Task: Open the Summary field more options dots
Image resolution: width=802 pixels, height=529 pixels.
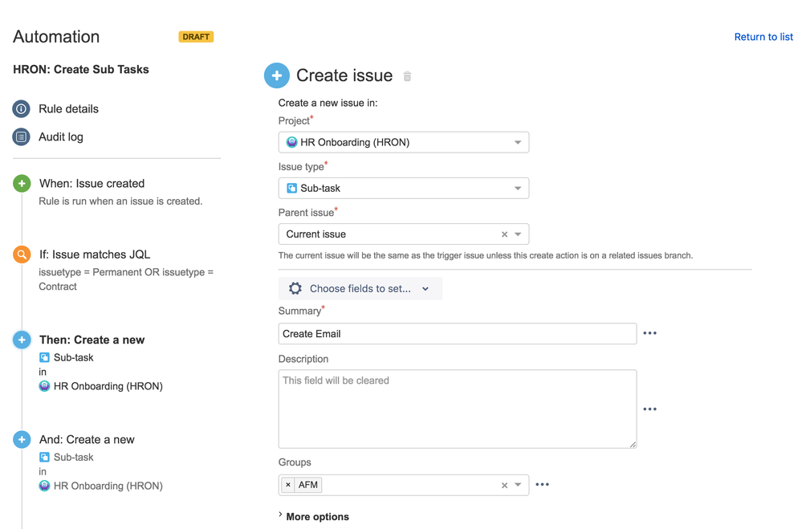Action: pos(649,333)
